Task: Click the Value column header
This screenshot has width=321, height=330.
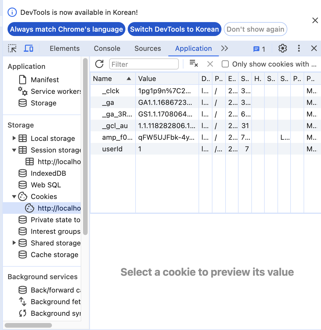Action: (x=167, y=78)
